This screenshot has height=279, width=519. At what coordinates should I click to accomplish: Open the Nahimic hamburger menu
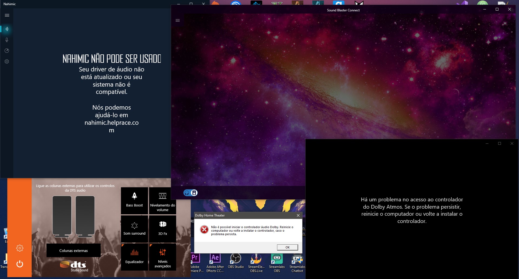(7, 15)
